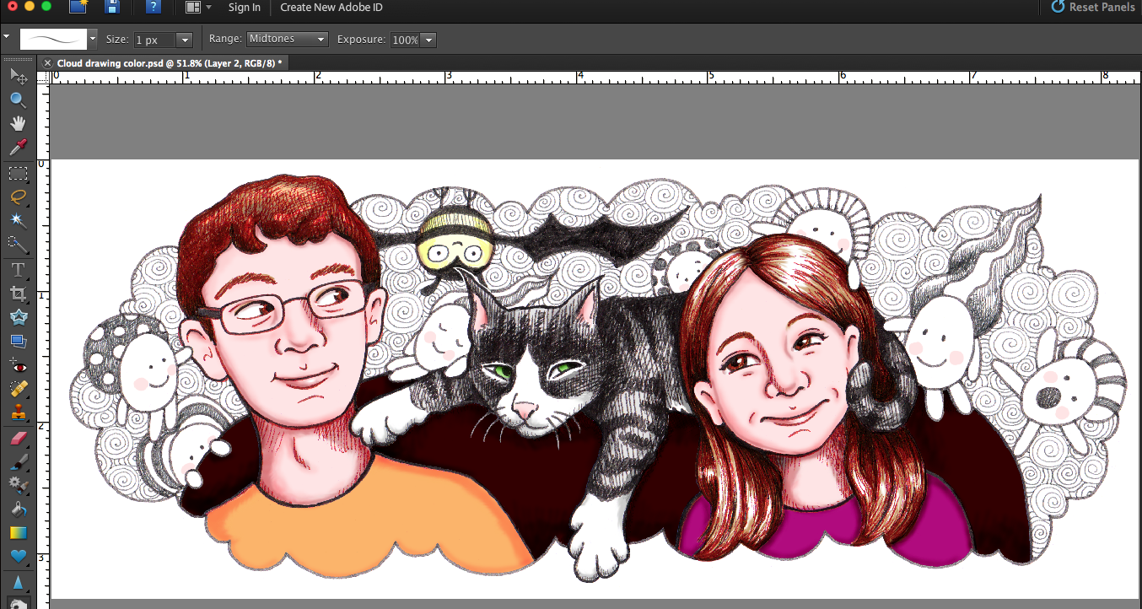Select the Sponge tool in the toolbox
This screenshot has height=609, width=1142.
click(x=18, y=602)
